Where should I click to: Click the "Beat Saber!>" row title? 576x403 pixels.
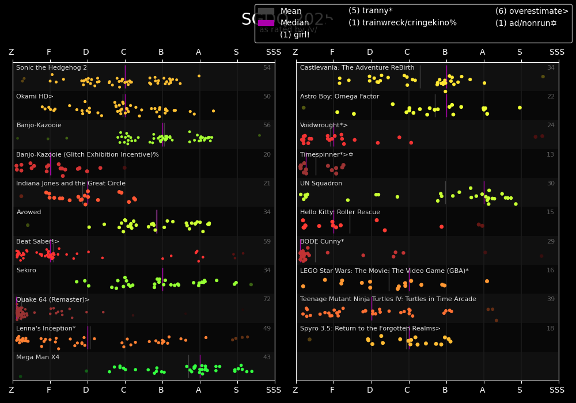tap(37, 241)
